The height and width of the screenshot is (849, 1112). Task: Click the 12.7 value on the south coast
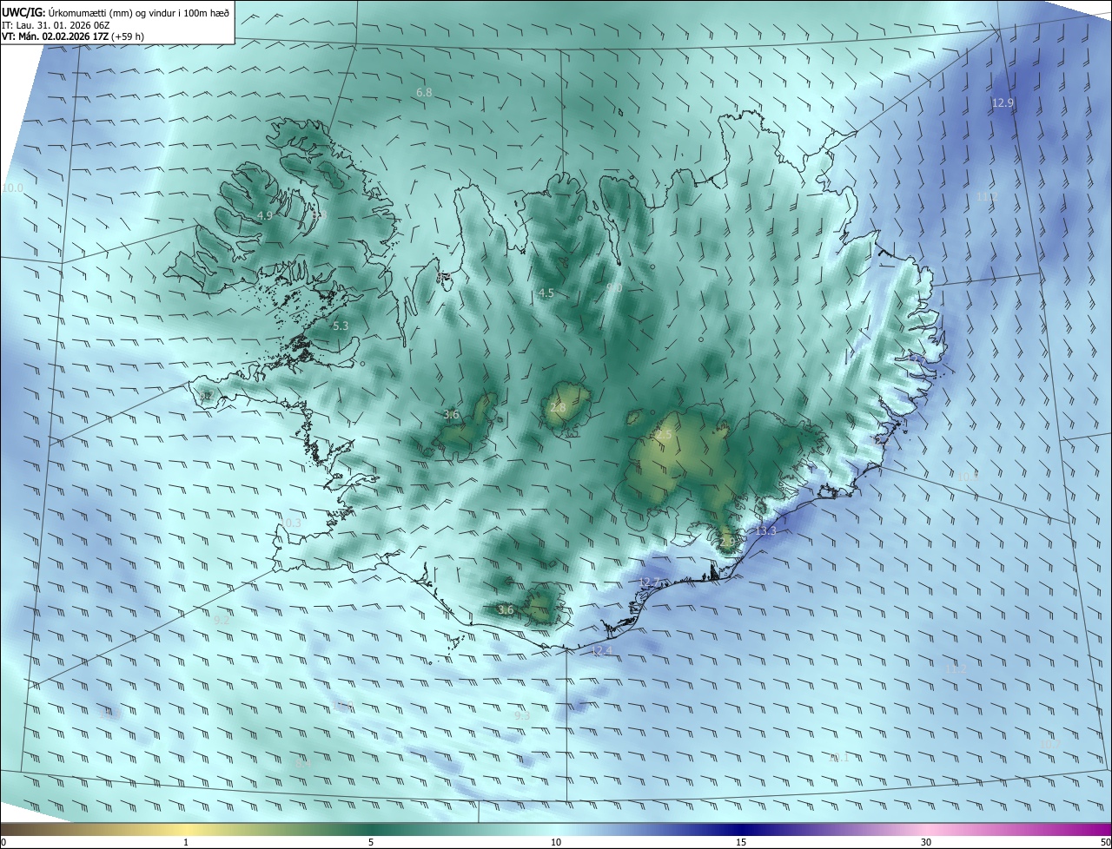[x=650, y=582]
